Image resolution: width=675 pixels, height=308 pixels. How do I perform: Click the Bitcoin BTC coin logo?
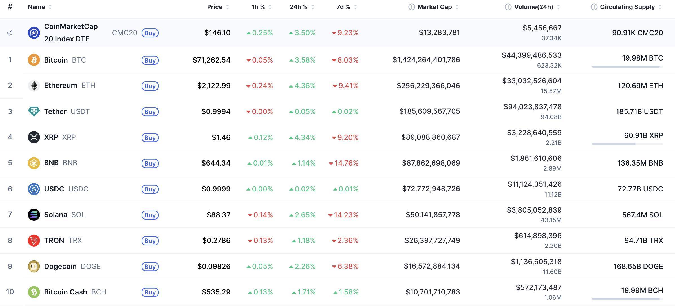click(34, 60)
